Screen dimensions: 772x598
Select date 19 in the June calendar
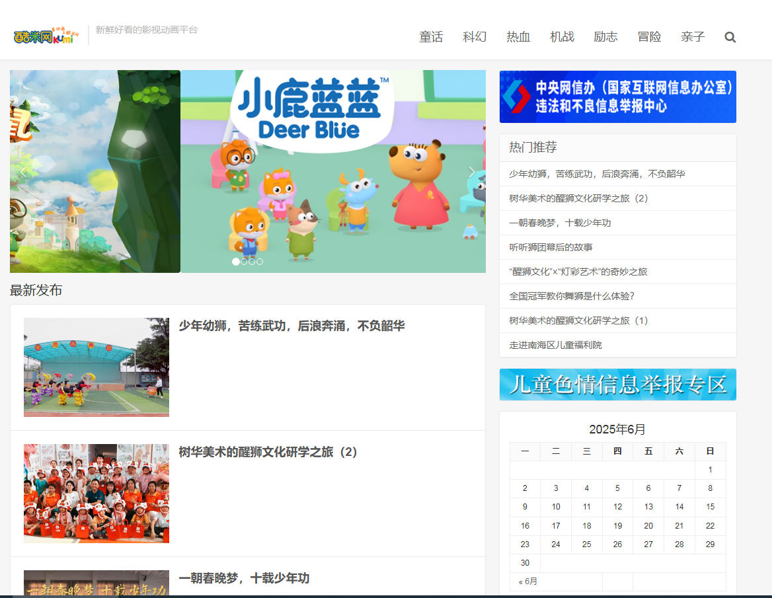point(617,526)
